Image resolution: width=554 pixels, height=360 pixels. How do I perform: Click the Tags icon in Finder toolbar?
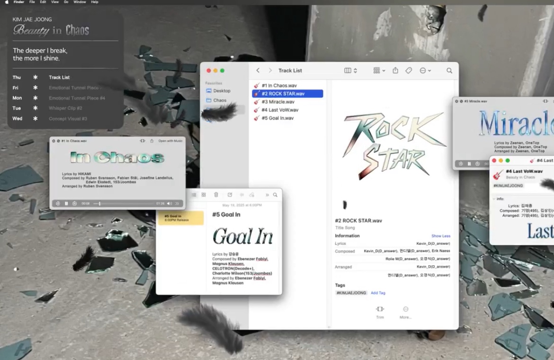[x=409, y=71]
